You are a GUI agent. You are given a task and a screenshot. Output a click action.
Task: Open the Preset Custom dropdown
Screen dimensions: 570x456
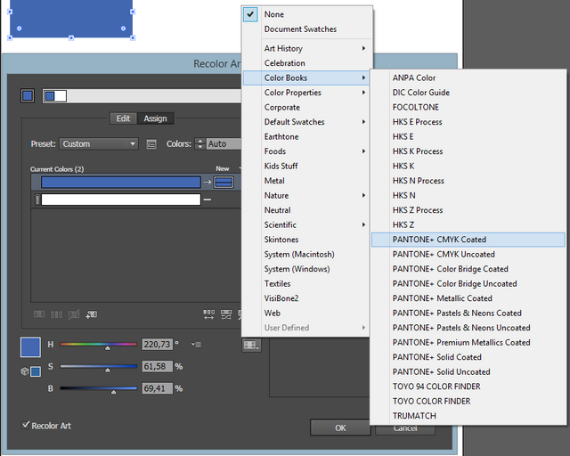pos(99,144)
